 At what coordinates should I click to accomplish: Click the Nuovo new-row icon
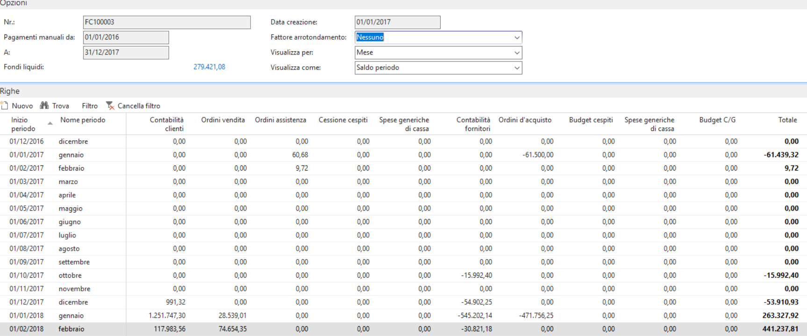[4, 106]
